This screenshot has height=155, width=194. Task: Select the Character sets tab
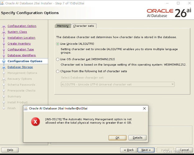84,26
